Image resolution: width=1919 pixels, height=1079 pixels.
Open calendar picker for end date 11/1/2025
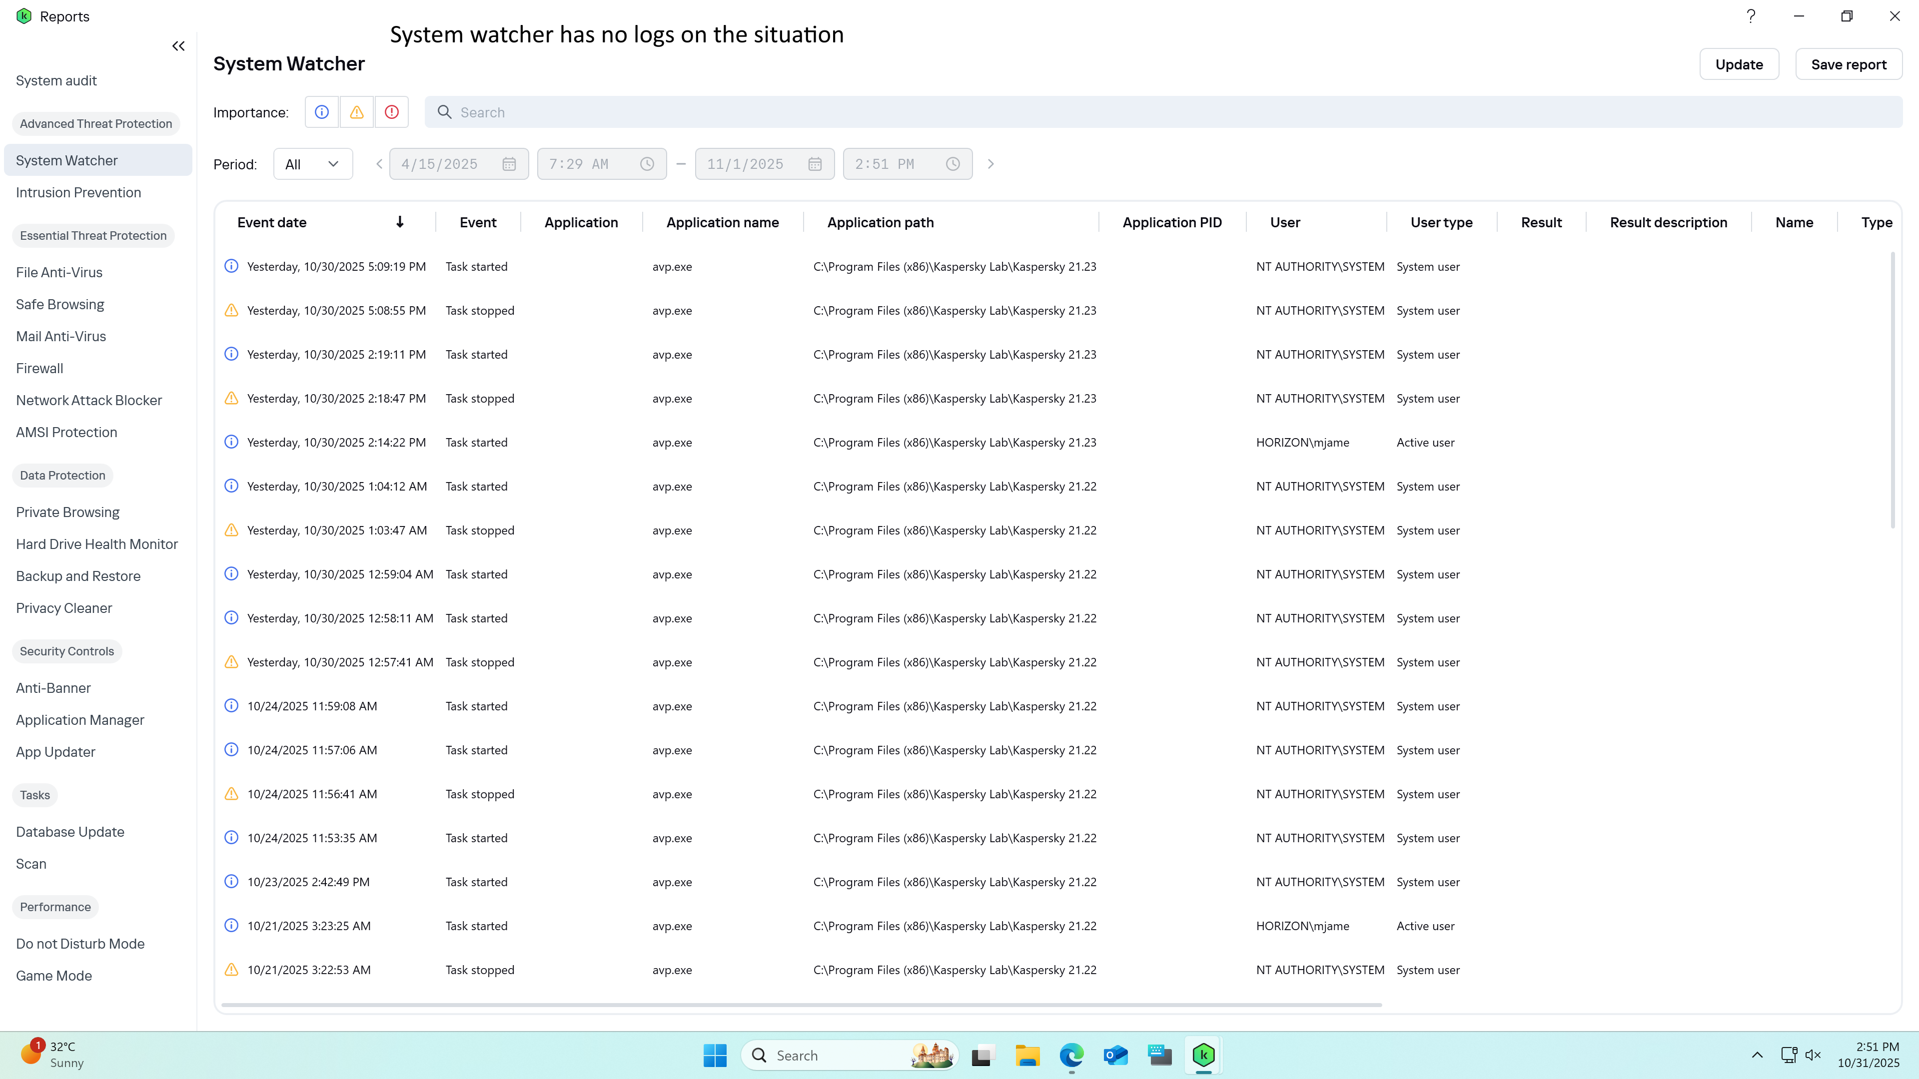click(815, 164)
